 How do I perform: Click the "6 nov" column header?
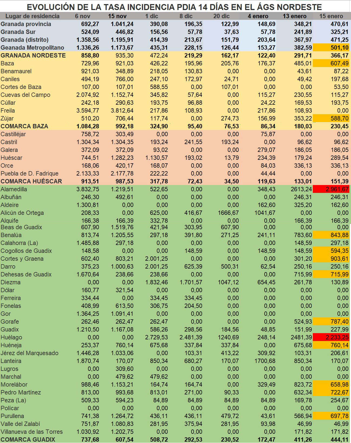[x=83, y=16]
